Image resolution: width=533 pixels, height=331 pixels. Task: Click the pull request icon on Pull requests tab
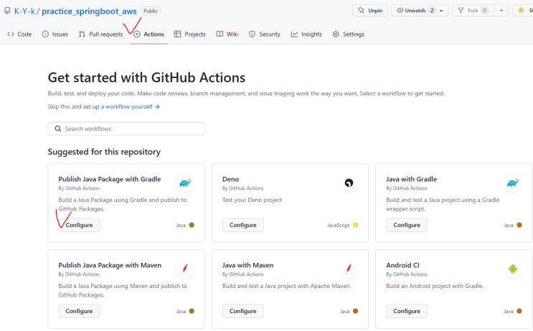(x=82, y=34)
